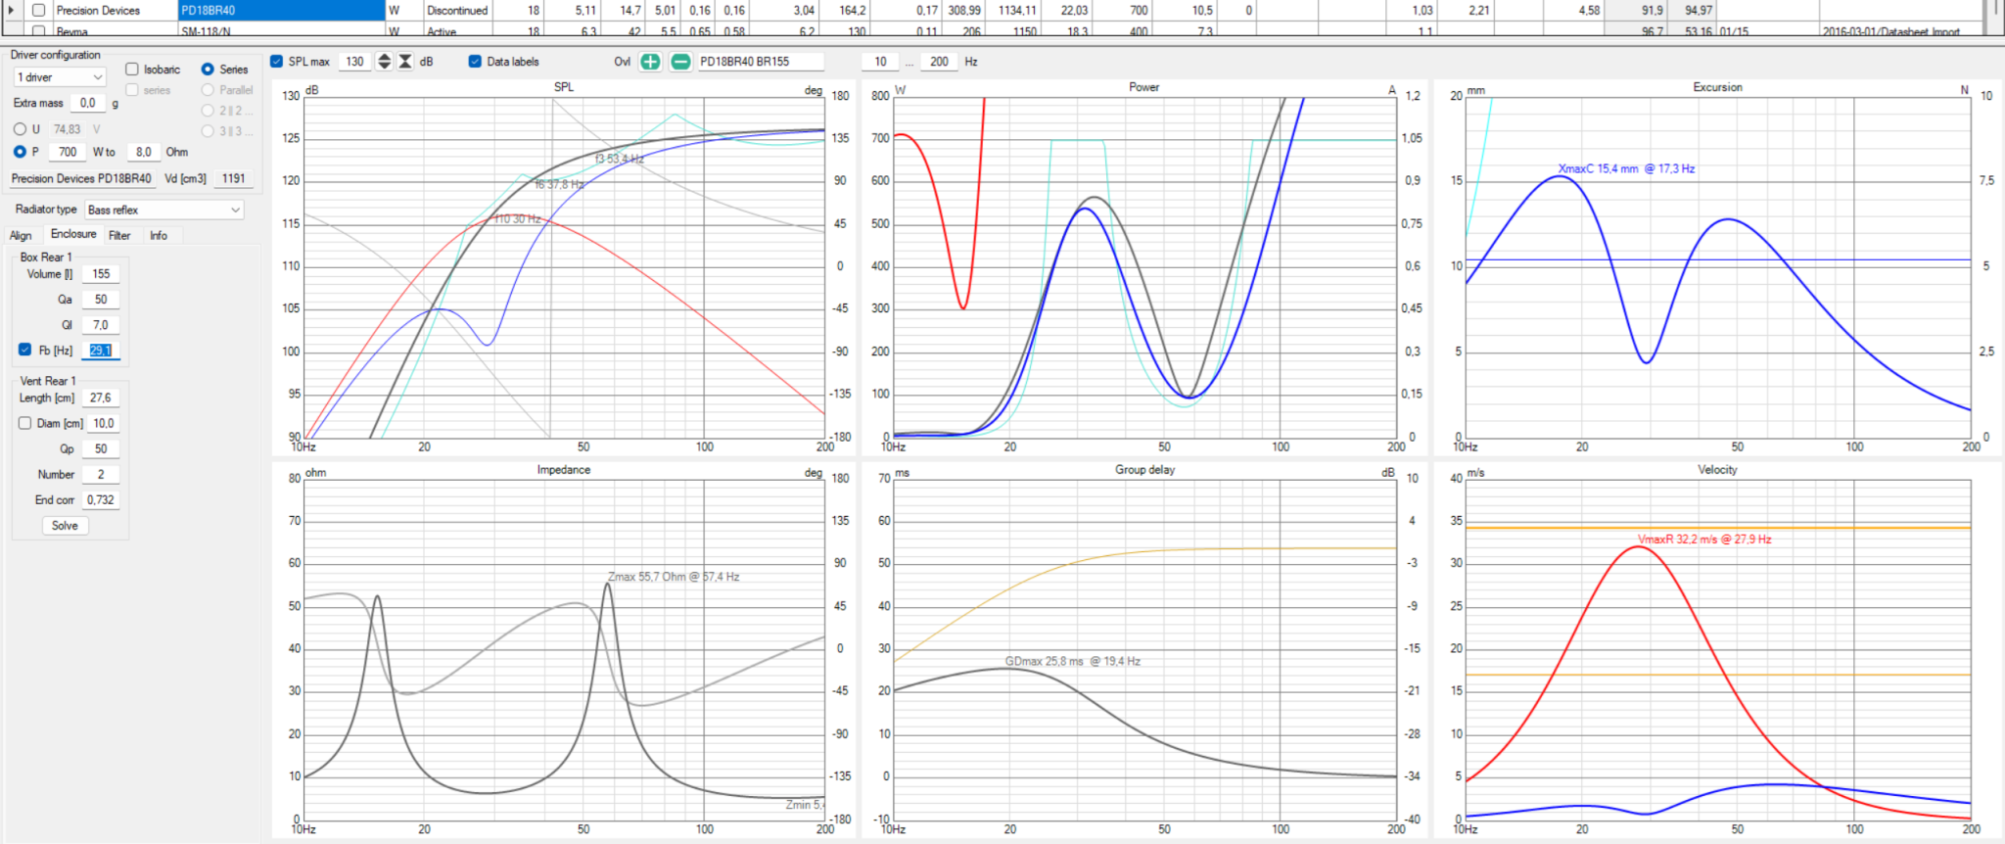Click the Impedance chart title

(x=563, y=470)
